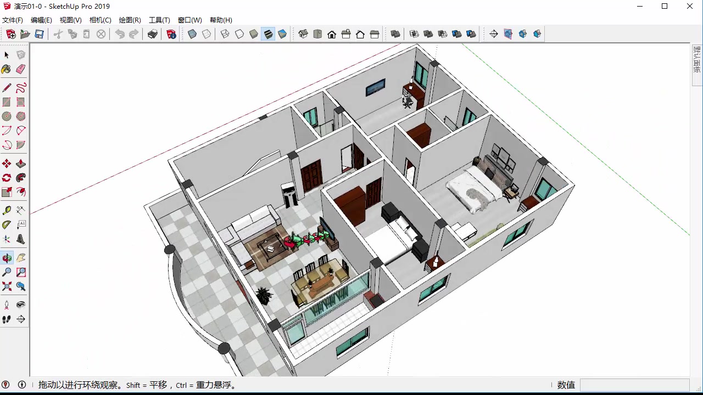Switch to the Iso standard view
The height and width of the screenshot is (395, 703).
point(303,34)
